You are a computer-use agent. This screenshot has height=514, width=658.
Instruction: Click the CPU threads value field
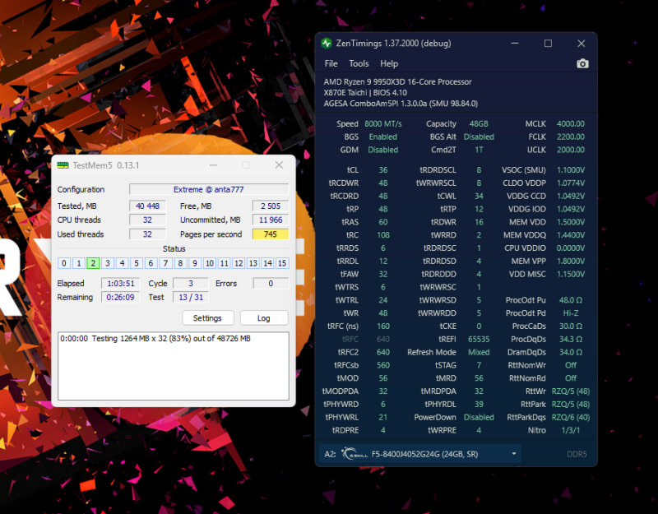coord(147,220)
